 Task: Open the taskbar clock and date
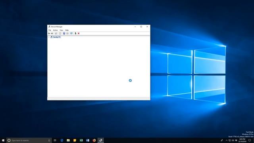[242, 140]
